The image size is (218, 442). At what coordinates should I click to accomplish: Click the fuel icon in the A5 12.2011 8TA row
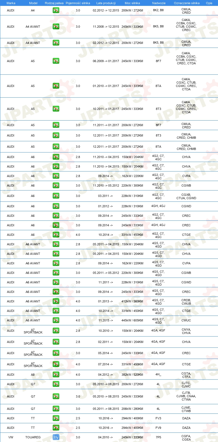pos(56,147)
